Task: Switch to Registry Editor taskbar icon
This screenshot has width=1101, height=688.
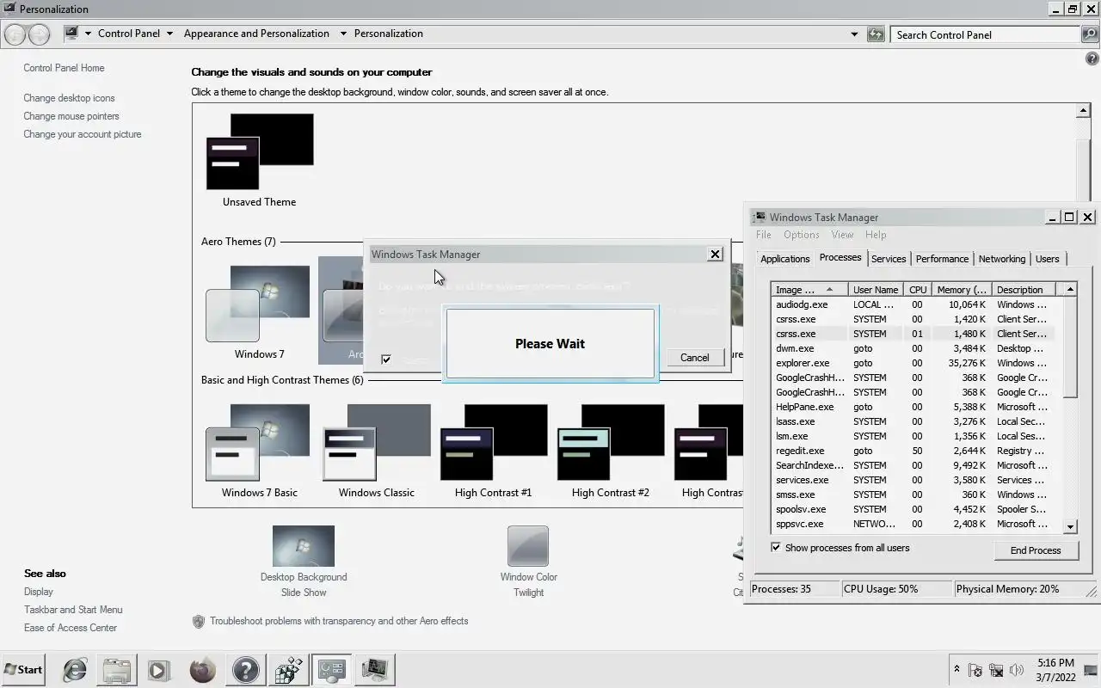Action: [x=289, y=670]
